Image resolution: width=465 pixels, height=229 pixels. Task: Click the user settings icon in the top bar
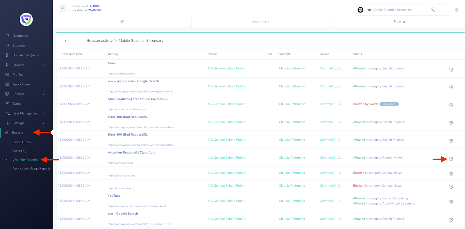click(432, 10)
